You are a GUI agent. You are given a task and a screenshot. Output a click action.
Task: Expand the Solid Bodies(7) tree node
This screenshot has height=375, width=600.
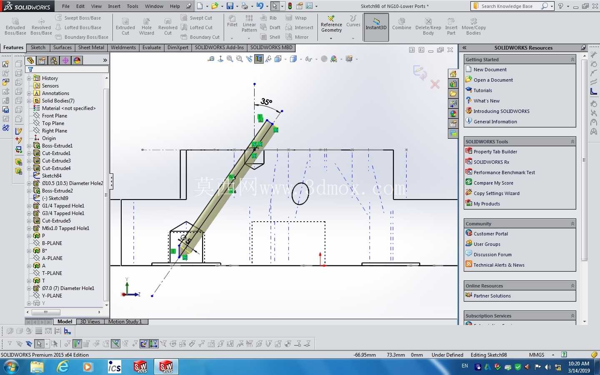(x=29, y=101)
